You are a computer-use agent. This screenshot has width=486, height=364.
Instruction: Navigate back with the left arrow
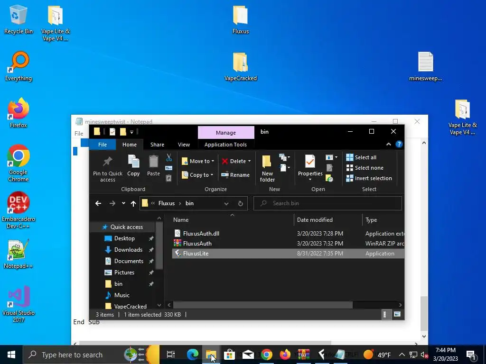98,203
